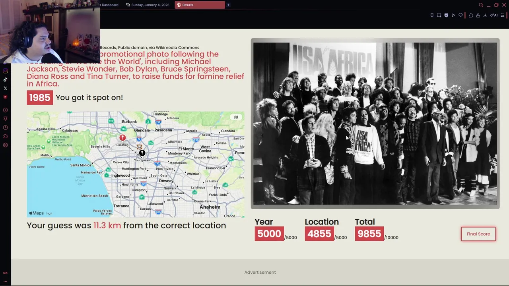This screenshot has width=509, height=286.
Task: Click the black Your guess marker
Action: click(142, 153)
